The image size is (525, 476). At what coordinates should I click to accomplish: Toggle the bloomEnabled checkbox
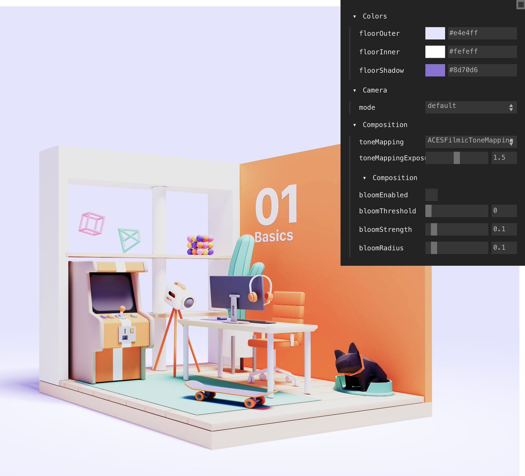[431, 195]
